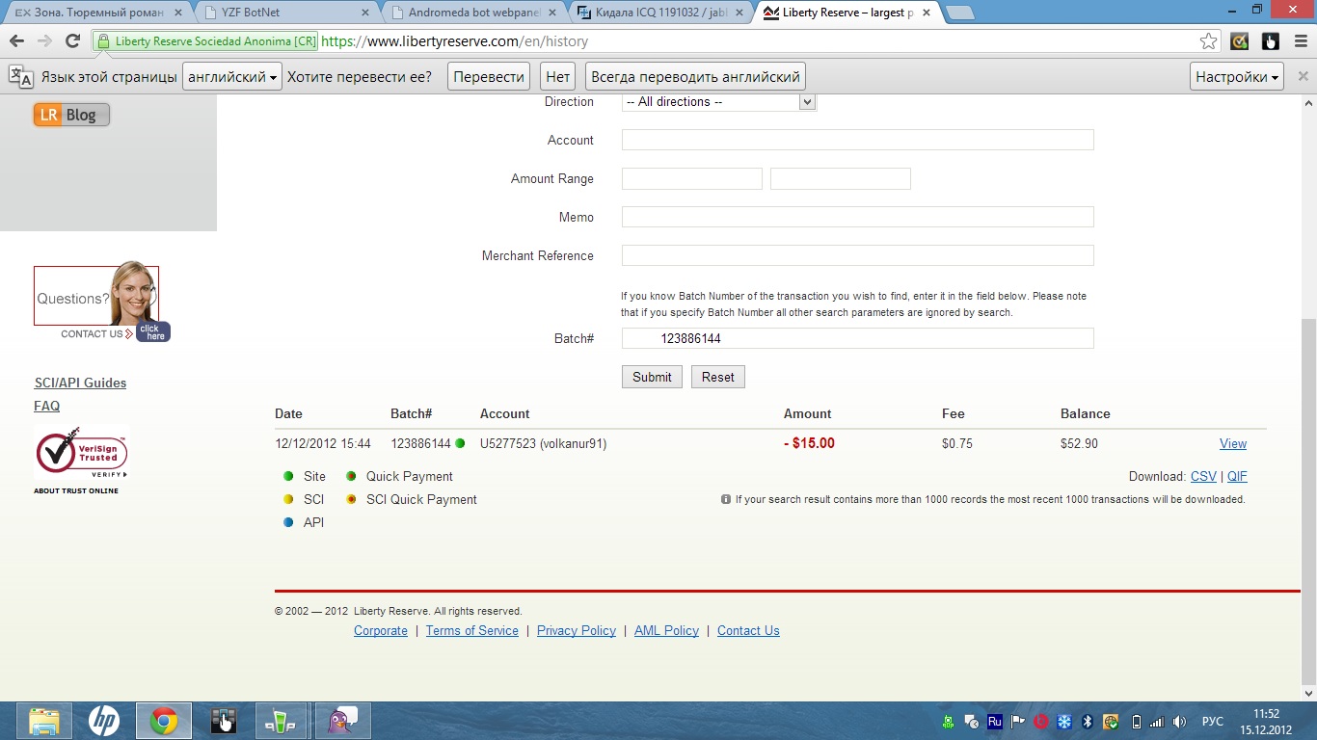The width and height of the screenshot is (1317, 740).
Task: Click the Chrome icon in the taskbar
Action: (x=164, y=721)
